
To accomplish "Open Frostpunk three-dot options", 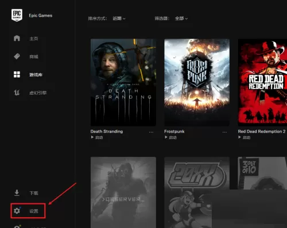I will [x=224, y=132].
